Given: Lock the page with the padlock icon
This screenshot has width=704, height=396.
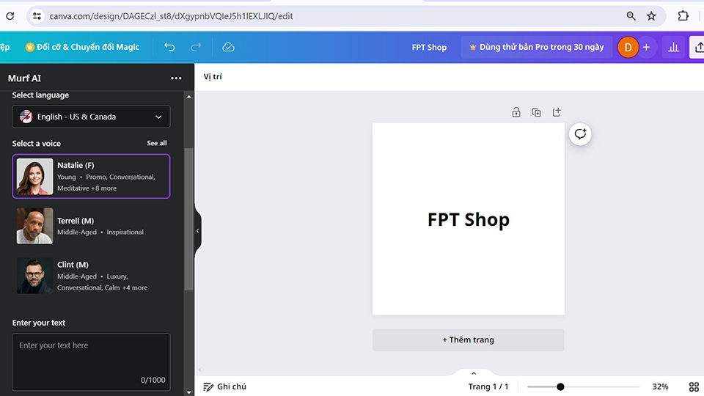Looking at the screenshot, I should coord(516,112).
